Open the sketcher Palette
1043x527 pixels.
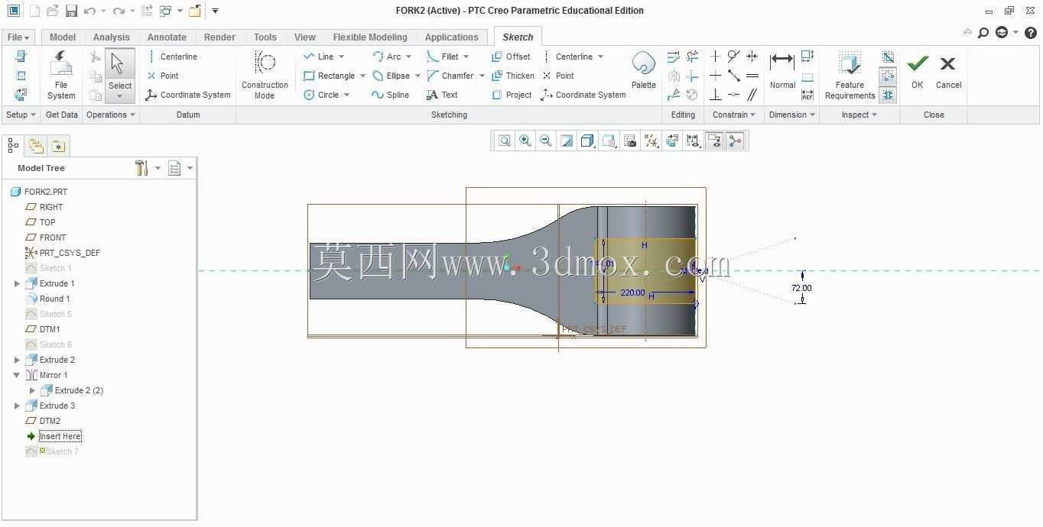(x=644, y=70)
